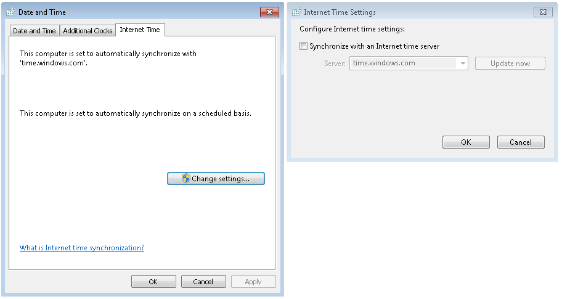562x299 pixels.
Task: Close the Internet Time Settings window
Action: pyautogui.click(x=542, y=12)
